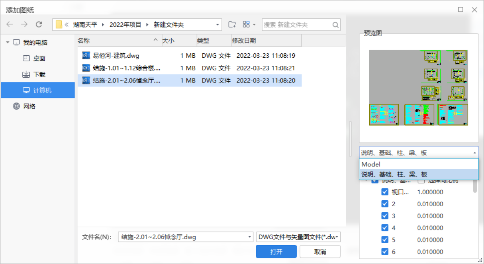Expand subfolders after 湖南天平 breadcrumb
This screenshot has height=264, width=484.
[x=103, y=25]
